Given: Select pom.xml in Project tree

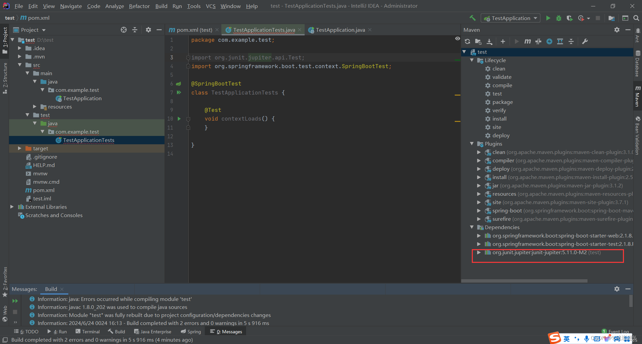Looking at the screenshot, I should [43, 190].
